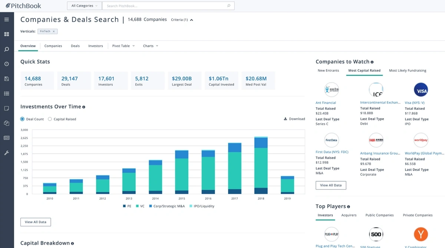This screenshot has width=445, height=248.
Task: Click the 2018 bar VC segment
Action: (x=261, y=168)
